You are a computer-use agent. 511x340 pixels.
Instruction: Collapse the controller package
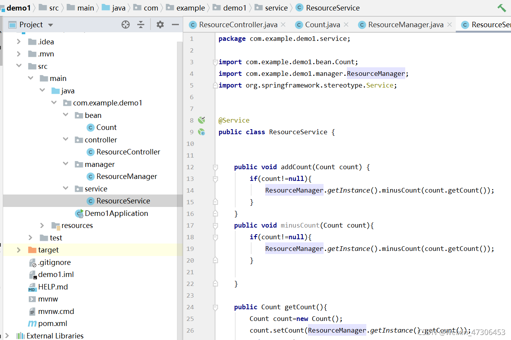[x=65, y=140]
